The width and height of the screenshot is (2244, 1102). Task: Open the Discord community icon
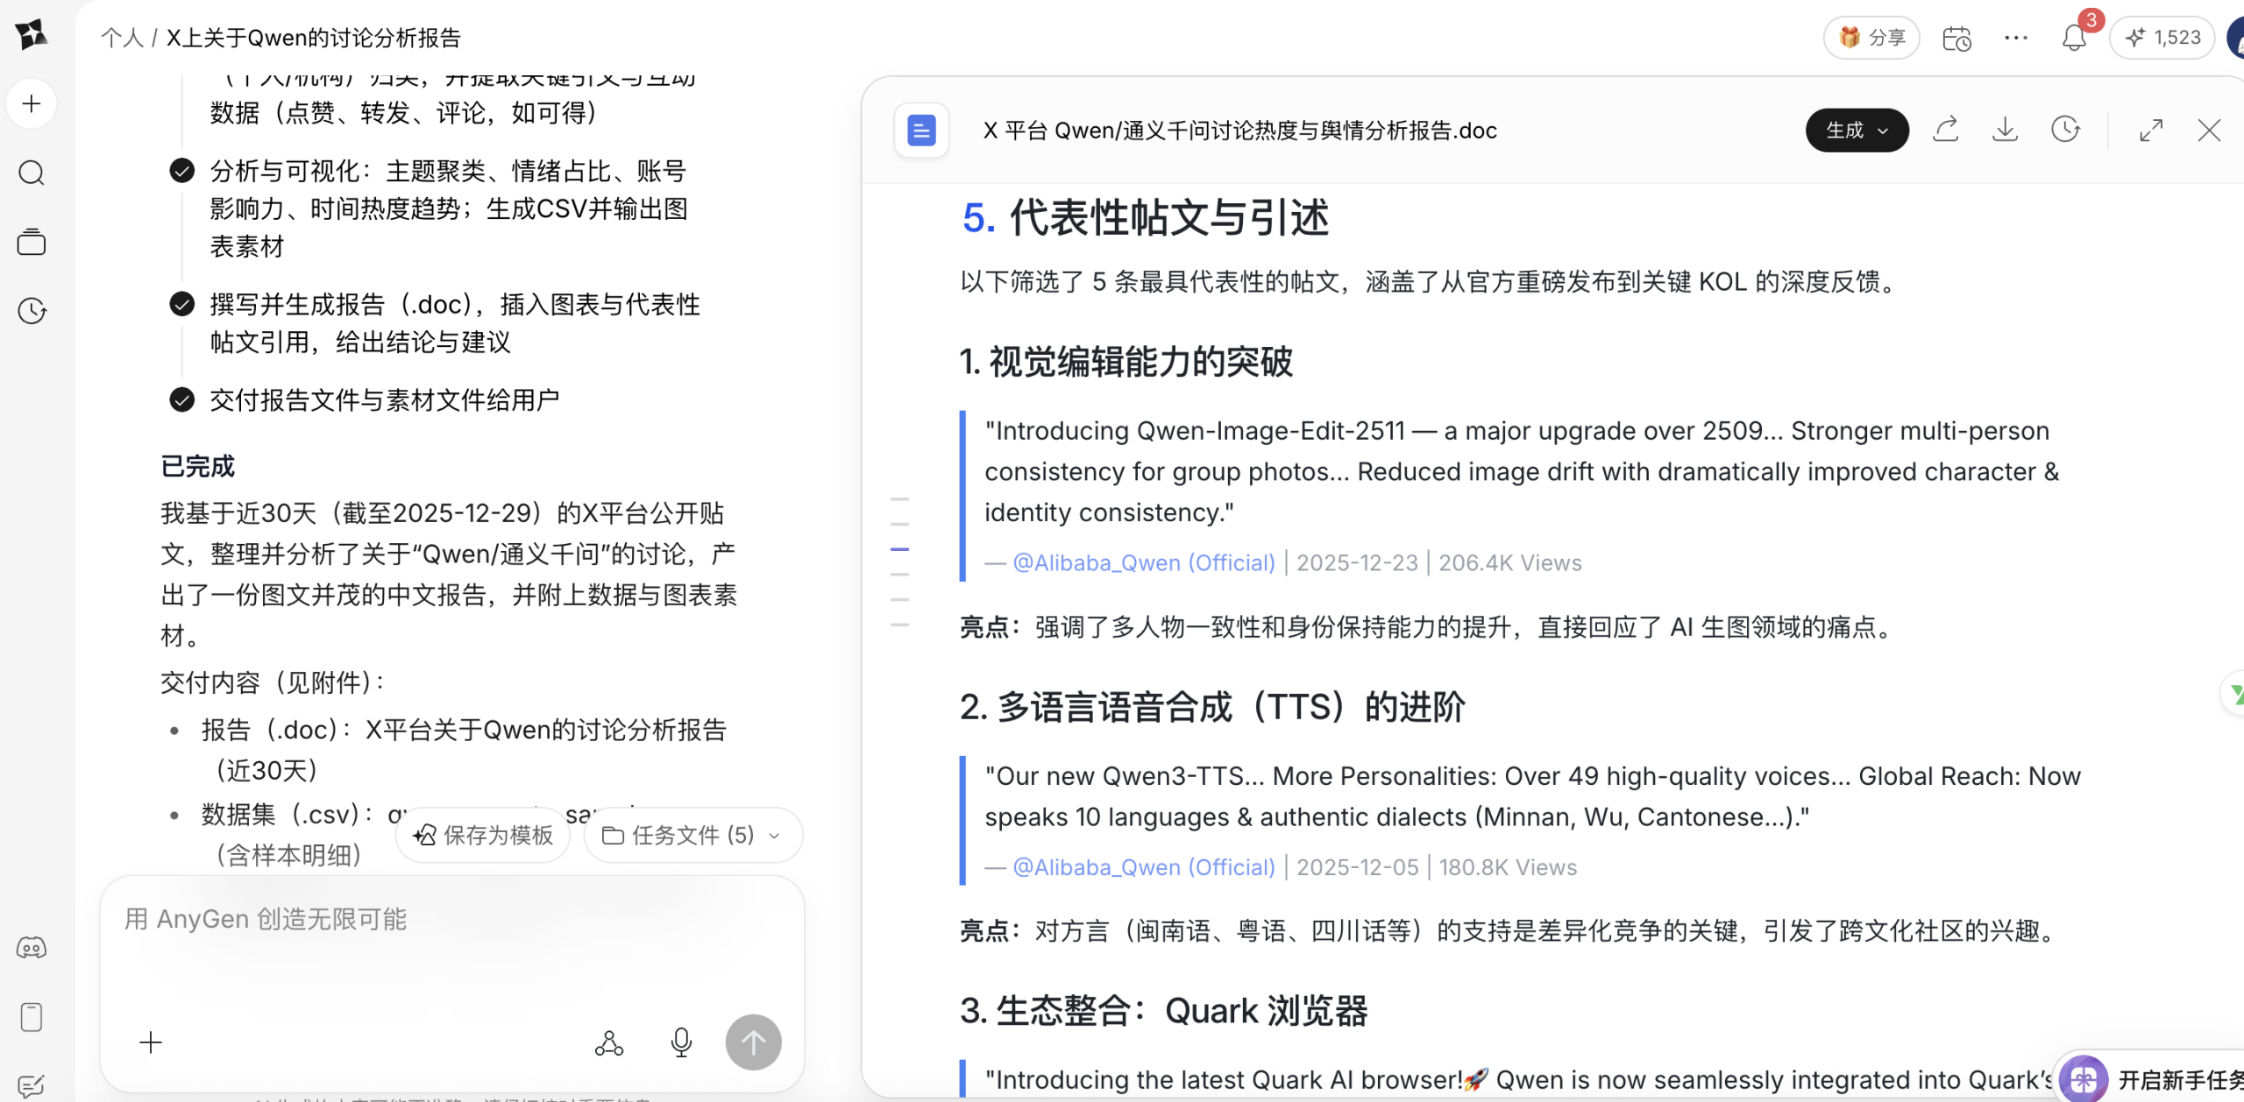[32, 947]
